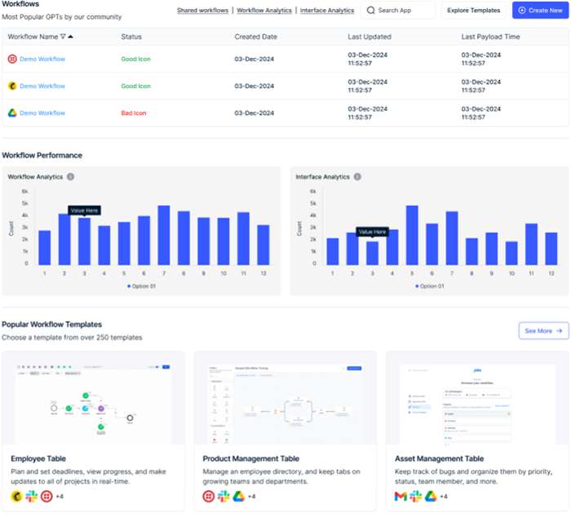Click the See More button
Image resolution: width=571 pixels, height=522 pixels.
(543, 330)
